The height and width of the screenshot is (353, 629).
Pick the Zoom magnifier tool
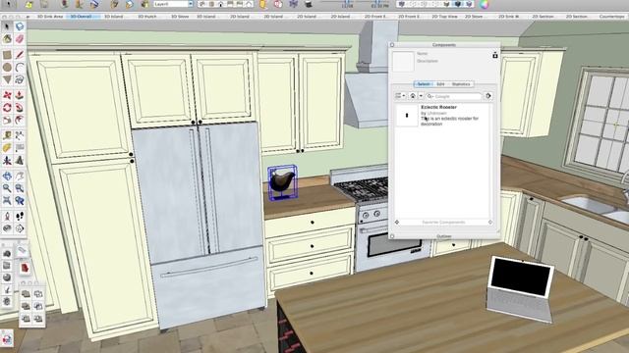pos(7,188)
